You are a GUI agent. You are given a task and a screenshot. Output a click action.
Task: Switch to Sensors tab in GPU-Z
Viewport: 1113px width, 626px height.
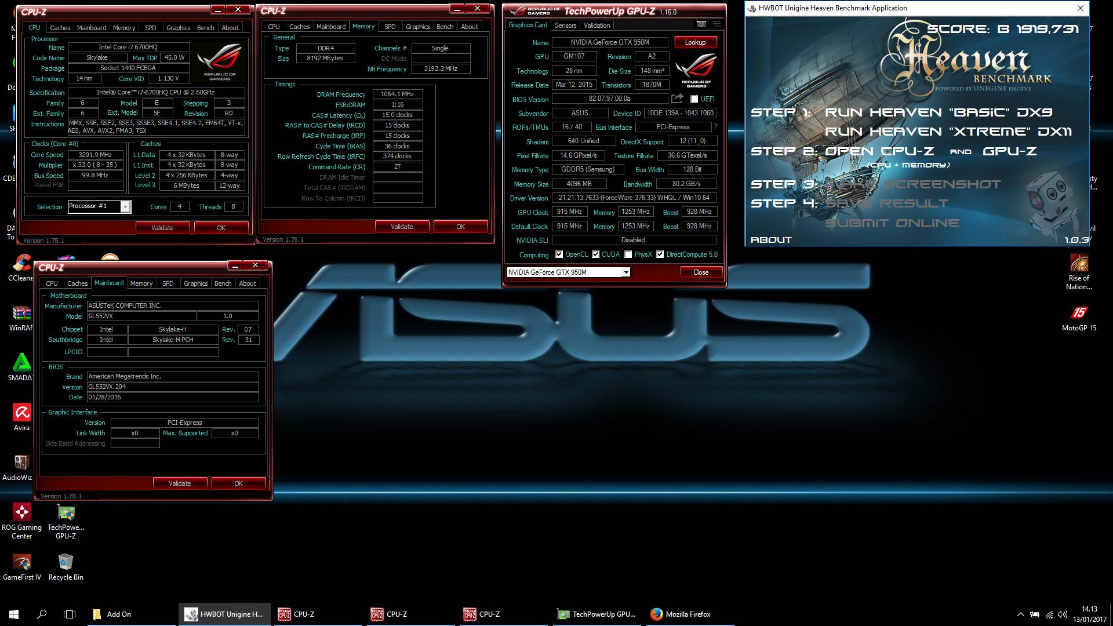pyautogui.click(x=565, y=26)
